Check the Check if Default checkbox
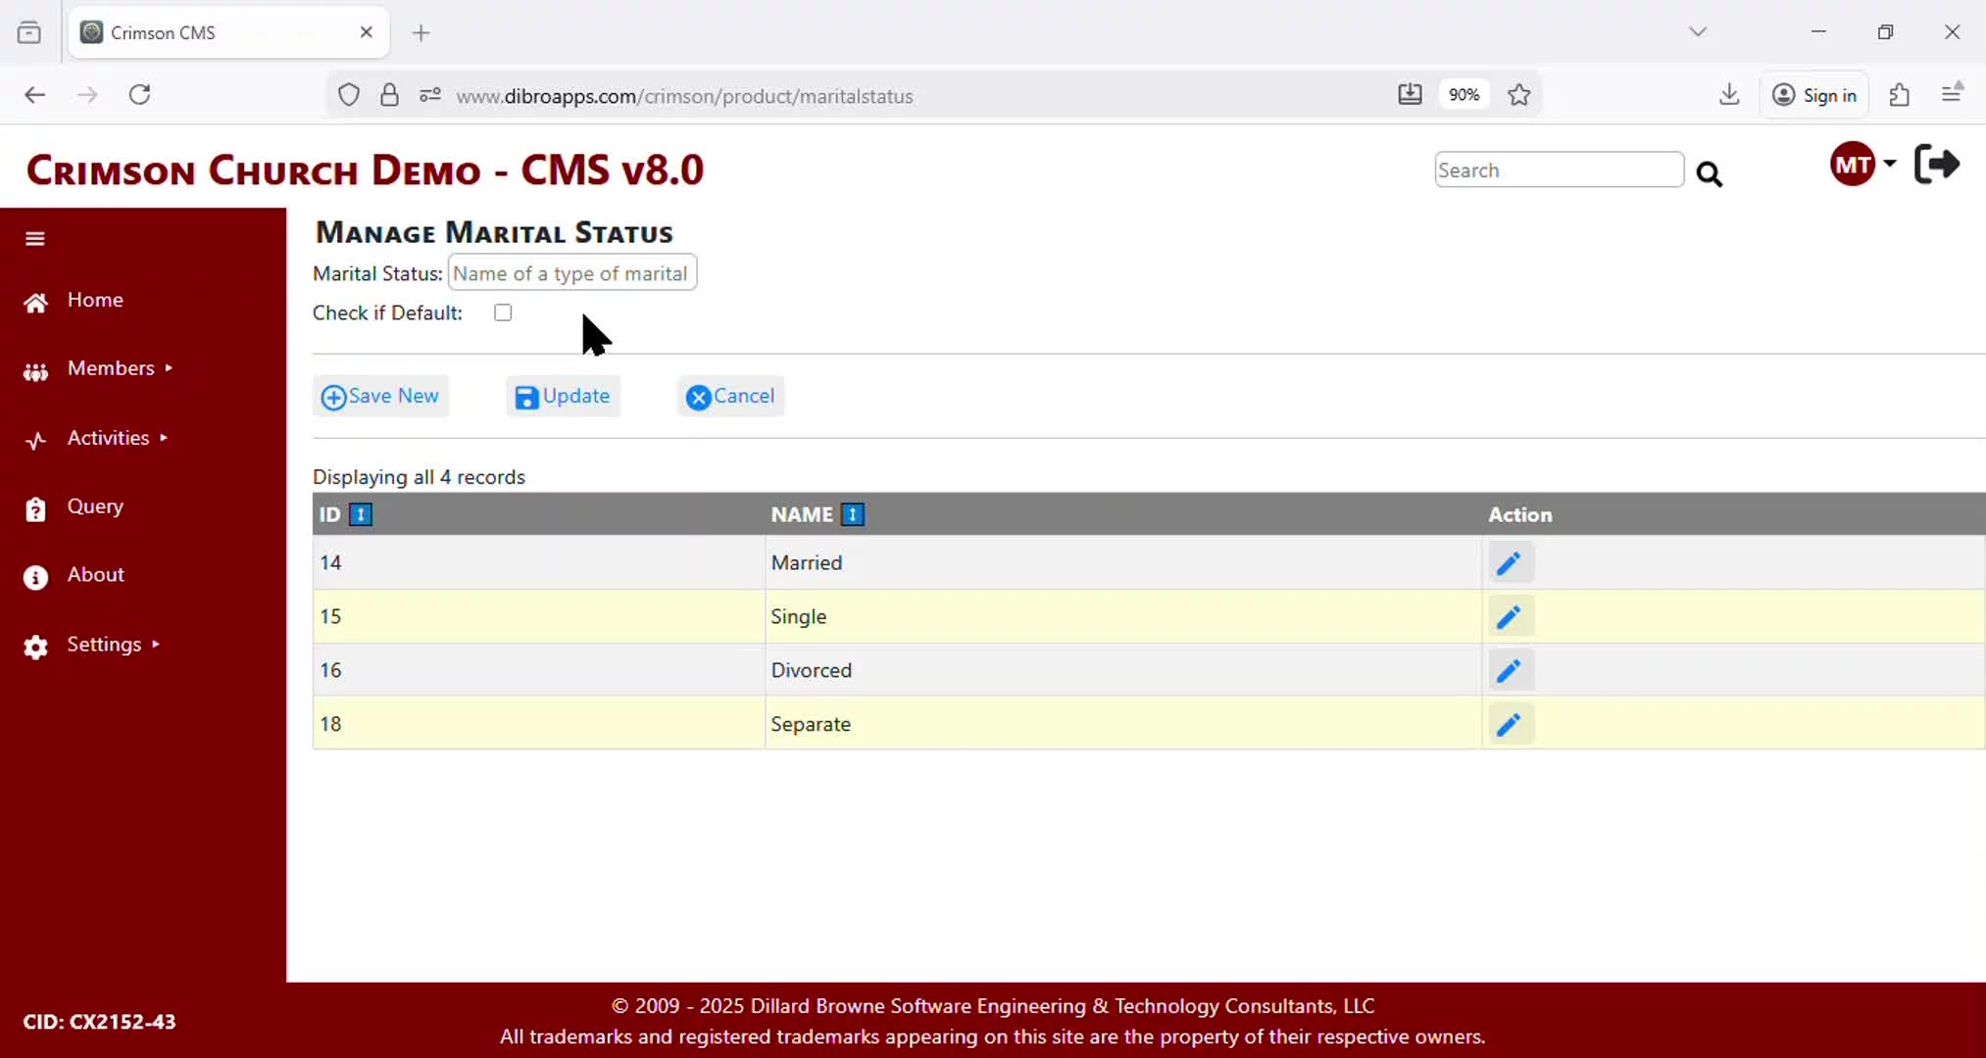Image resolution: width=1986 pixels, height=1058 pixels. [503, 313]
